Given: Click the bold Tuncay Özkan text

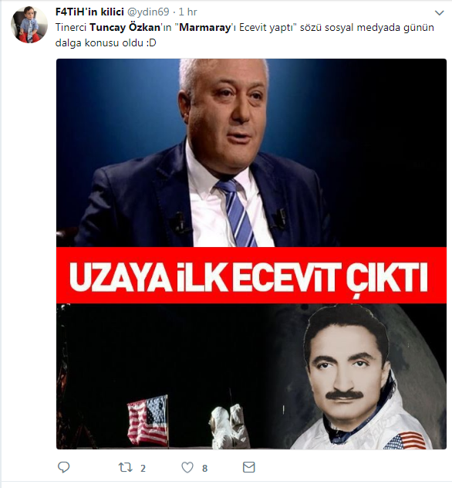Looking at the screenshot, I should click(125, 27).
